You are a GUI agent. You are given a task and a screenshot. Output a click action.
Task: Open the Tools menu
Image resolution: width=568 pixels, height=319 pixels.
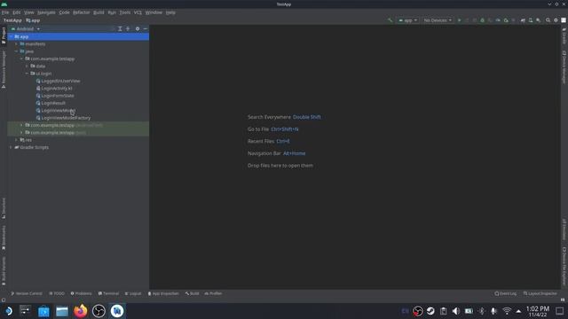[x=124, y=12]
